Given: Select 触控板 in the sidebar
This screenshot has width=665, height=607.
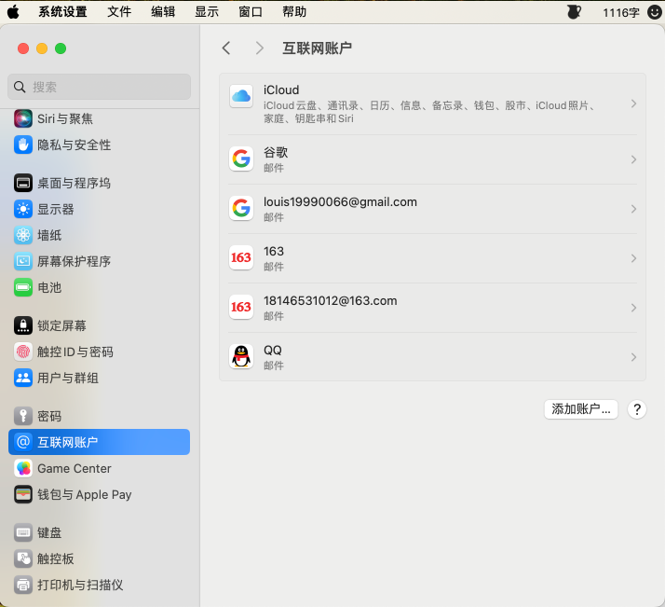Looking at the screenshot, I should tap(100, 559).
